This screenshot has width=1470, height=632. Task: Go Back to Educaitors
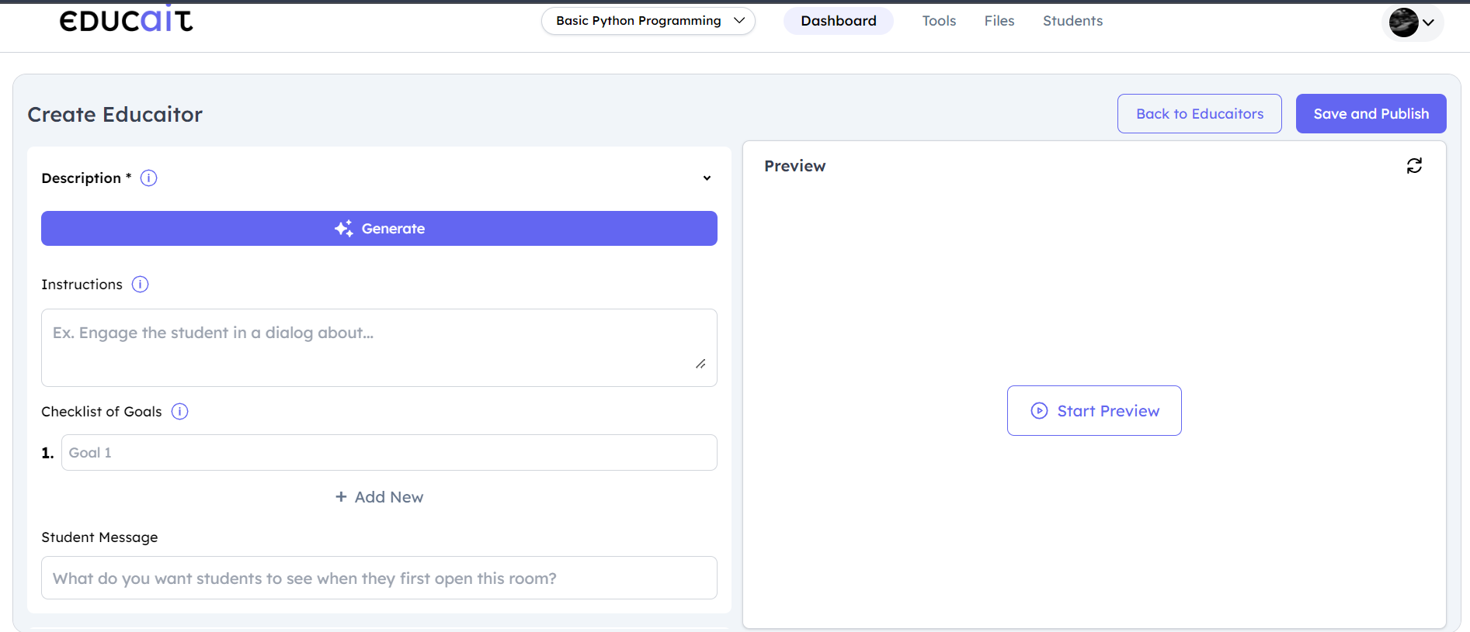pyautogui.click(x=1199, y=114)
